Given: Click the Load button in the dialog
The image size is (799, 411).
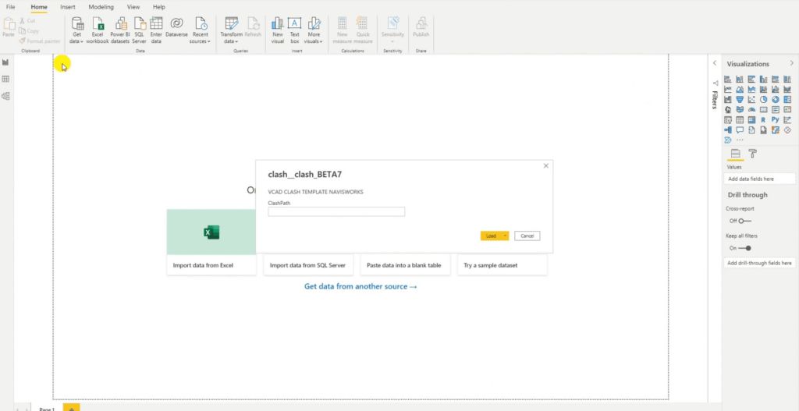Looking at the screenshot, I should pyautogui.click(x=491, y=236).
